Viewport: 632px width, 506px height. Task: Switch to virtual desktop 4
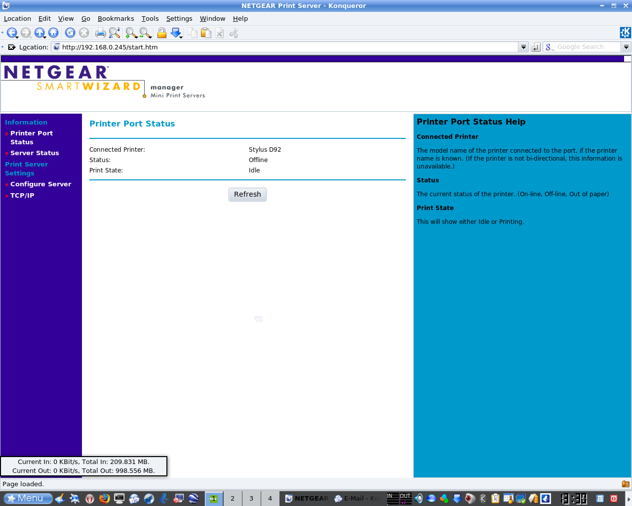point(270,499)
